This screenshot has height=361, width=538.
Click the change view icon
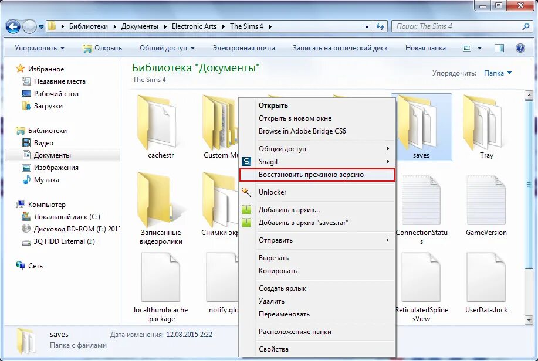click(x=467, y=48)
